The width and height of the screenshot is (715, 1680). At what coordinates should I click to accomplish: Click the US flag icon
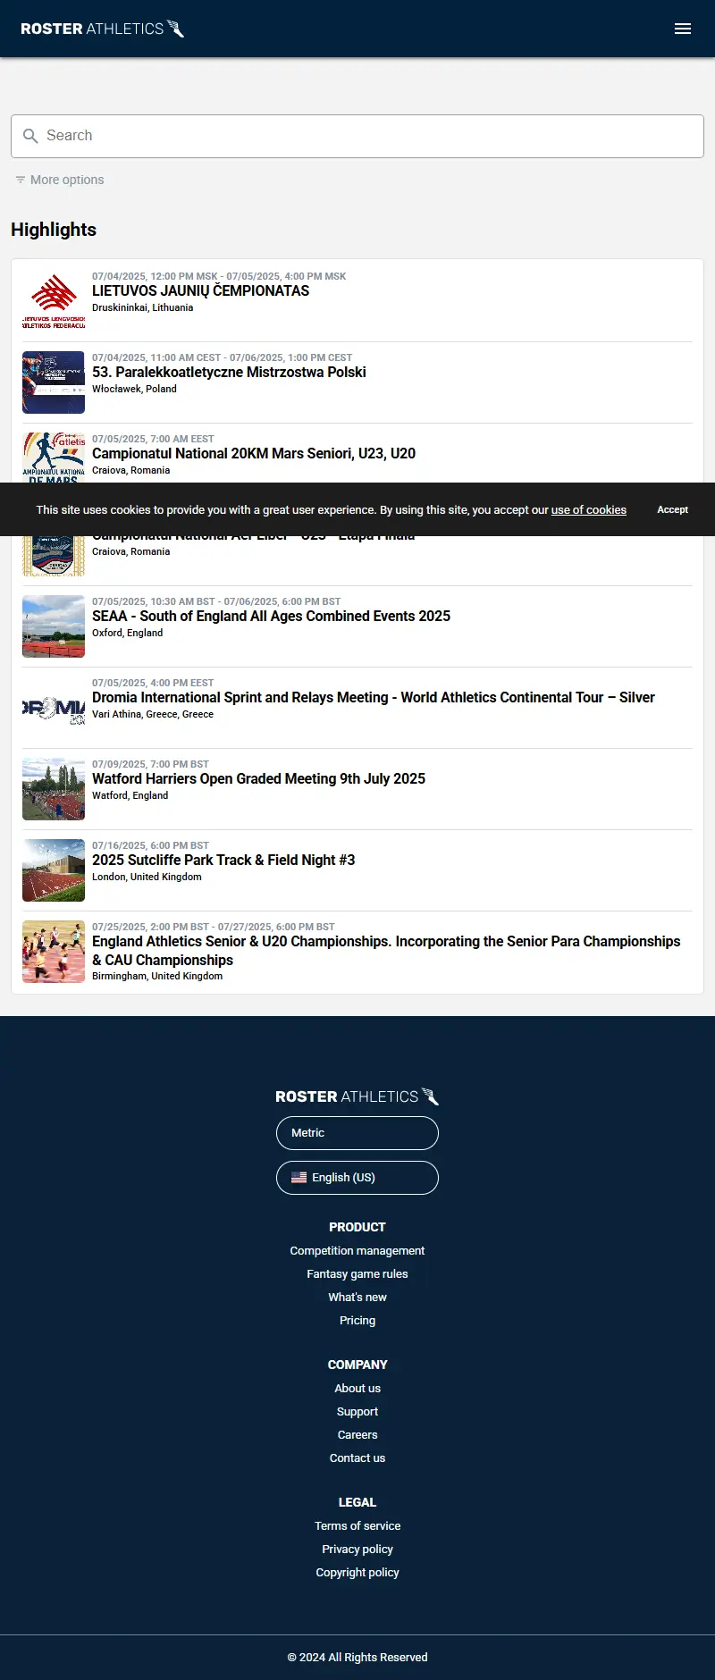[299, 1178]
